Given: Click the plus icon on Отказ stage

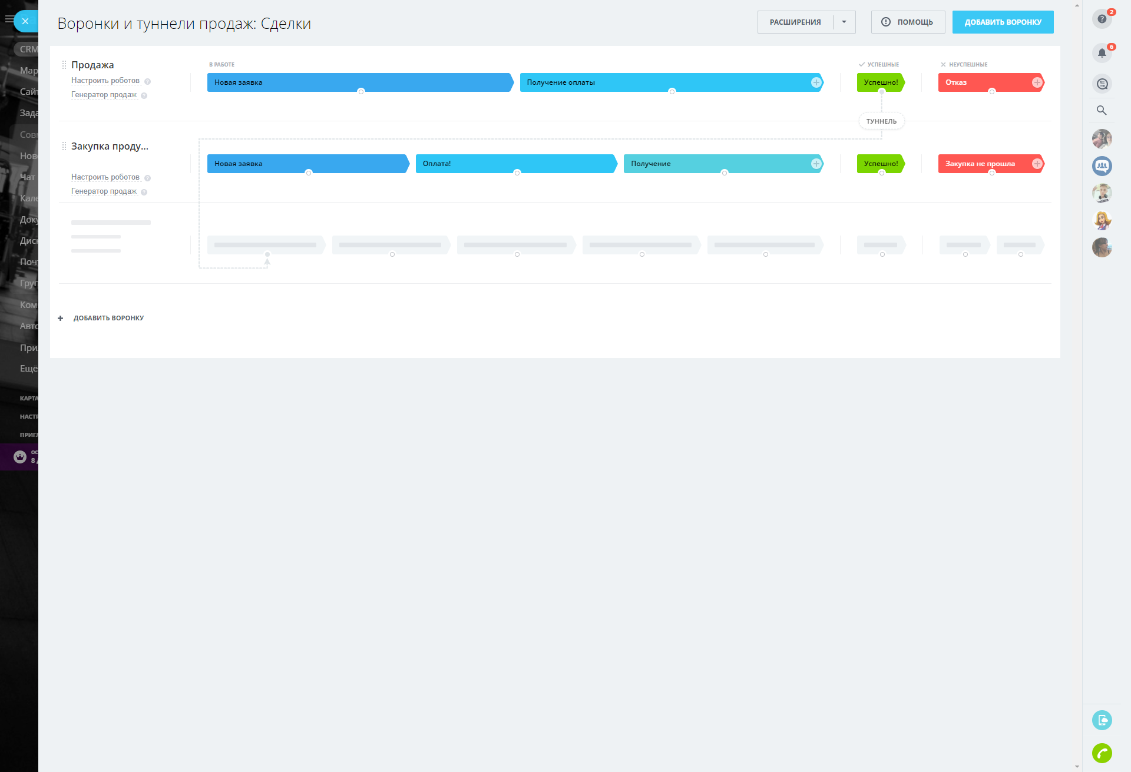Looking at the screenshot, I should [1037, 82].
